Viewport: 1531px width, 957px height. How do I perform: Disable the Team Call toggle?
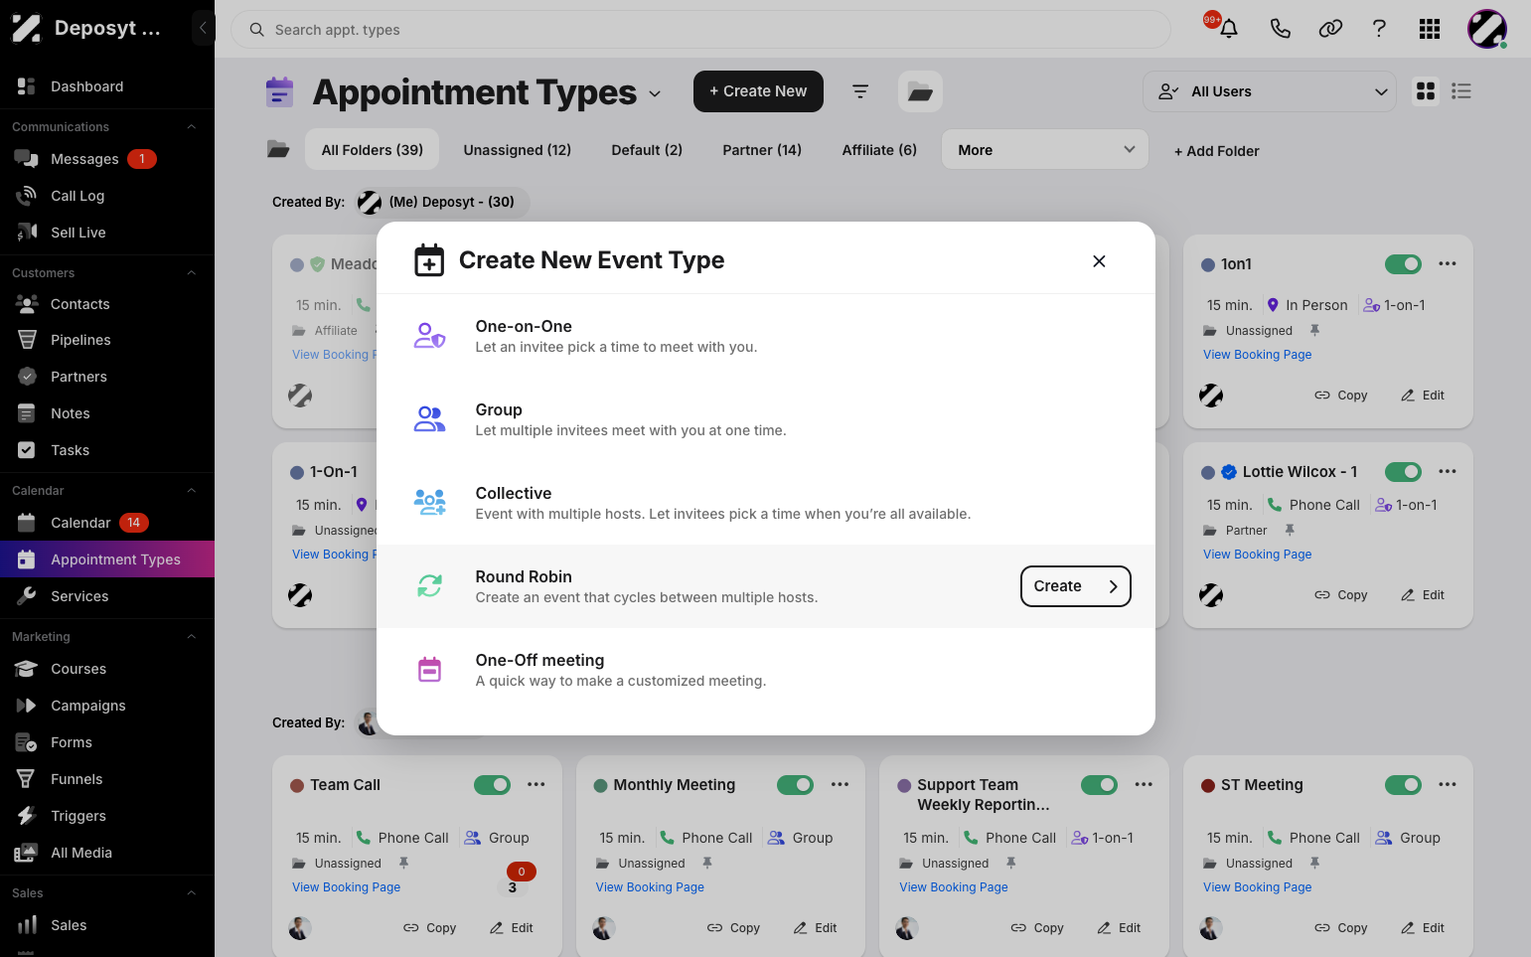(492, 785)
